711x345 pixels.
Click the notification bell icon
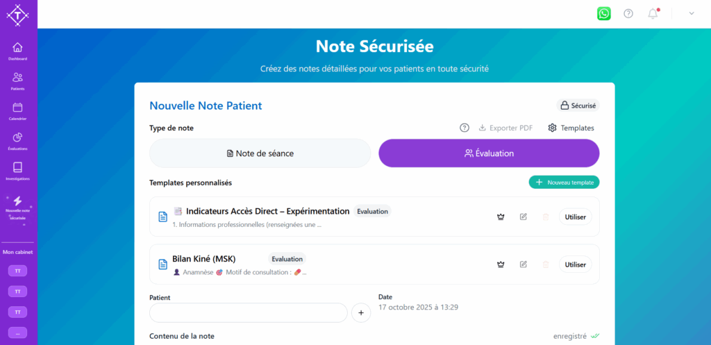653,13
